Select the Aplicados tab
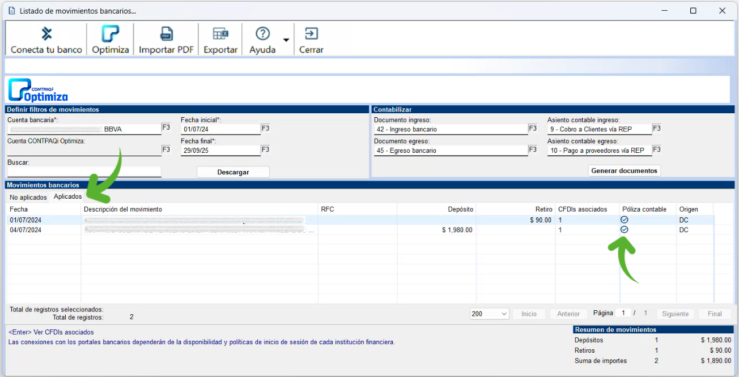This screenshot has height=377, width=739. click(x=67, y=197)
